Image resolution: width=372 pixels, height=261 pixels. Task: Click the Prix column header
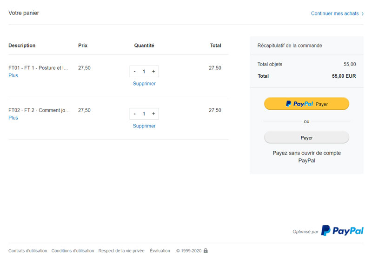83,46
